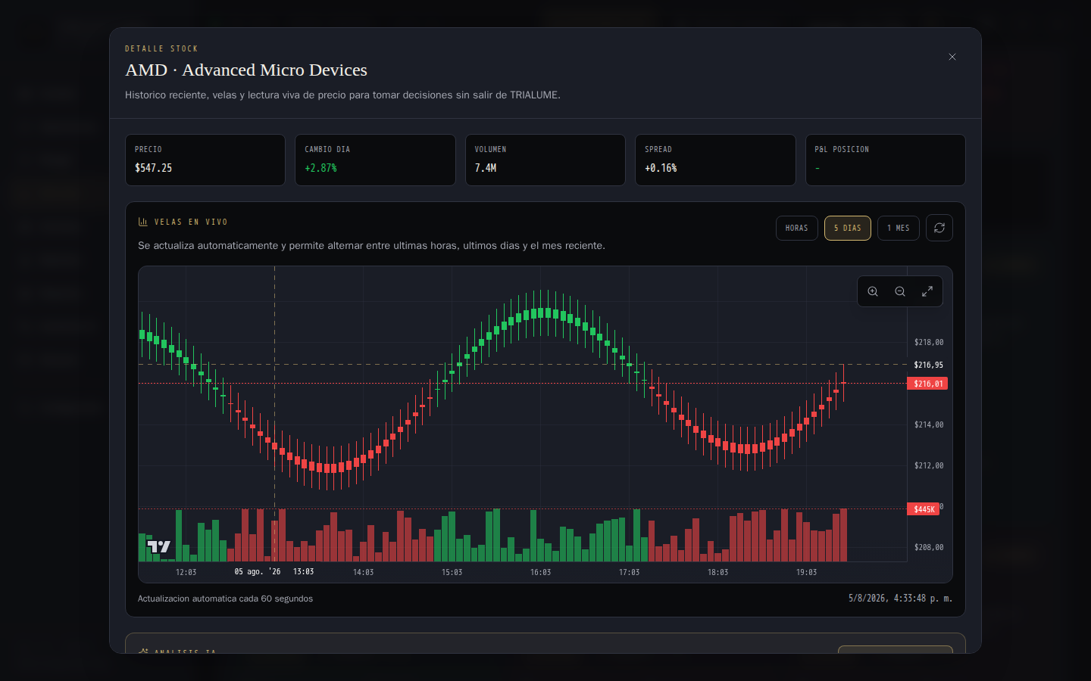This screenshot has width=1091, height=681.
Task: Switch chart range to HORAS
Action: pos(797,228)
